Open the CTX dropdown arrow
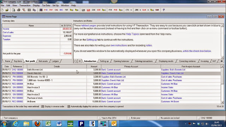Viewport: 226px width, 127px height. [x=131, y=10]
